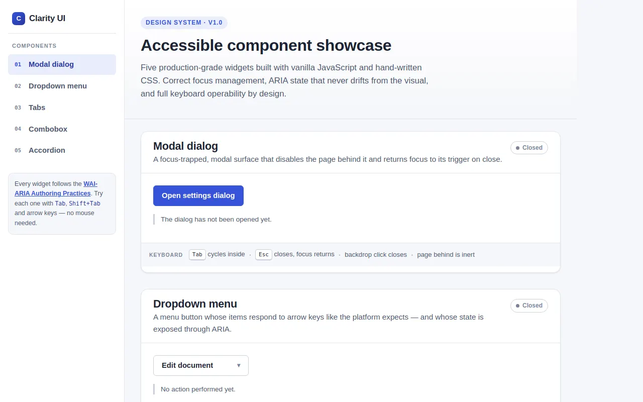Click 'The dialog has not been opened yet.' status text
This screenshot has height=402, width=643.
(216, 220)
